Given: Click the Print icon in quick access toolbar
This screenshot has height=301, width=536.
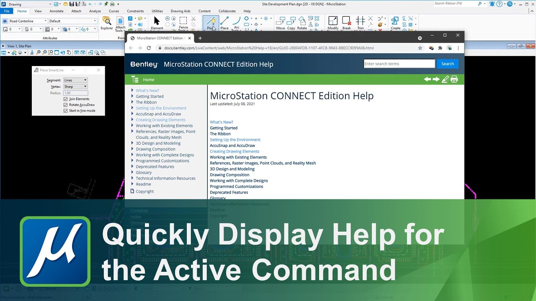Looking at the screenshot, I should click(x=112, y=4).
